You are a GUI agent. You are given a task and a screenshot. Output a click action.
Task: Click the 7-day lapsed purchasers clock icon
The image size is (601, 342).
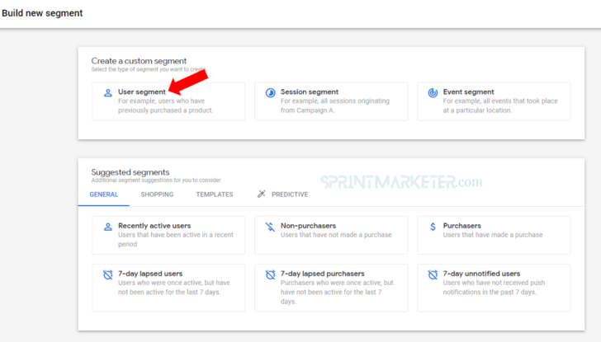(x=270, y=274)
